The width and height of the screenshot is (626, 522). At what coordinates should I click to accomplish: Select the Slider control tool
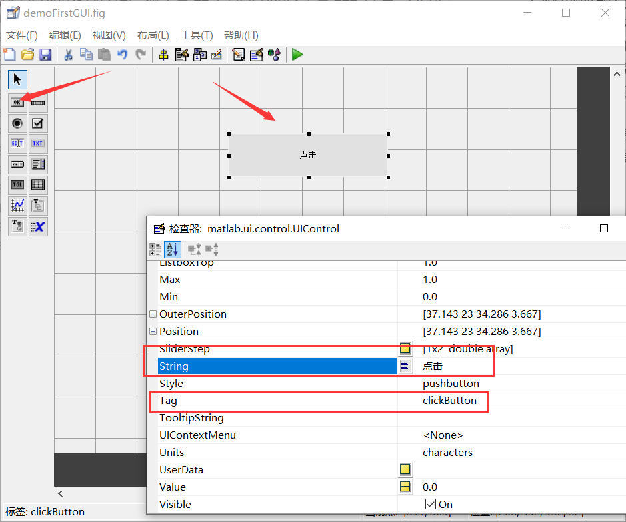pos(38,102)
